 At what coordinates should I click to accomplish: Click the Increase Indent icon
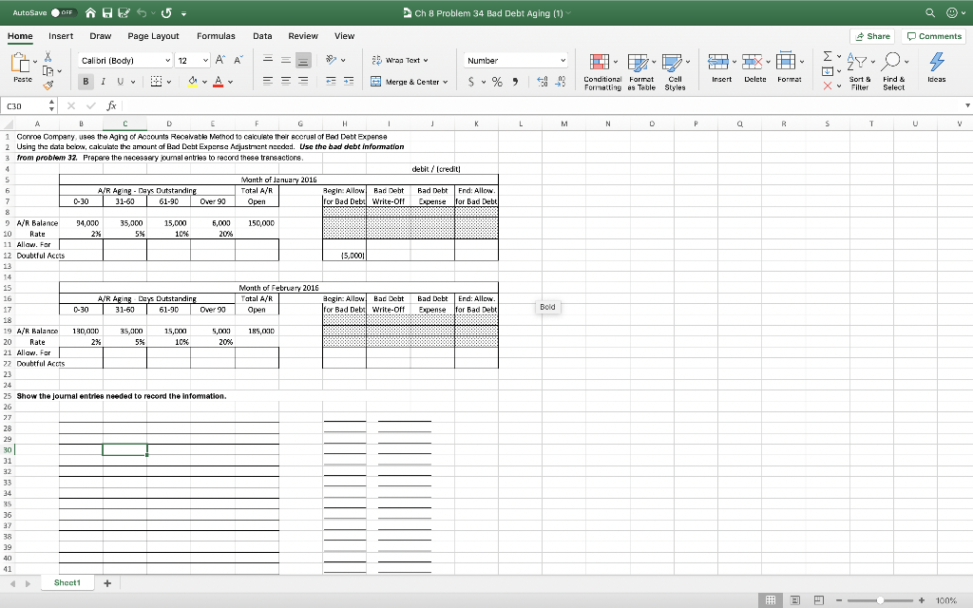coord(349,82)
